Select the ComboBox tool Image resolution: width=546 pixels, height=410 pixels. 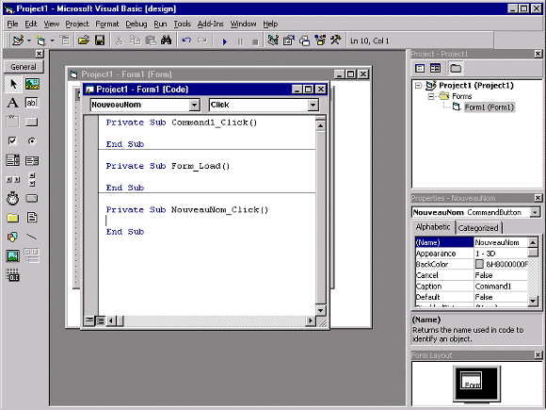click(x=13, y=160)
